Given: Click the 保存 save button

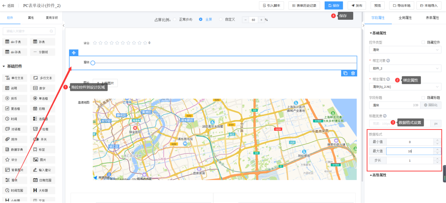Looking at the screenshot, I should point(333,6).
